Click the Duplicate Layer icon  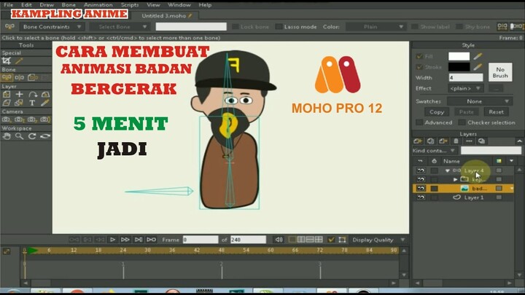[x=431, y=141]
